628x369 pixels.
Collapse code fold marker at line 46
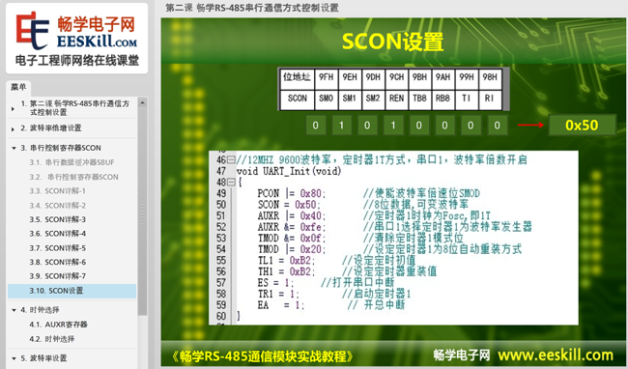[x=231, y=160]
